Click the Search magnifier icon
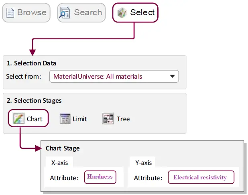 [65, 13]
